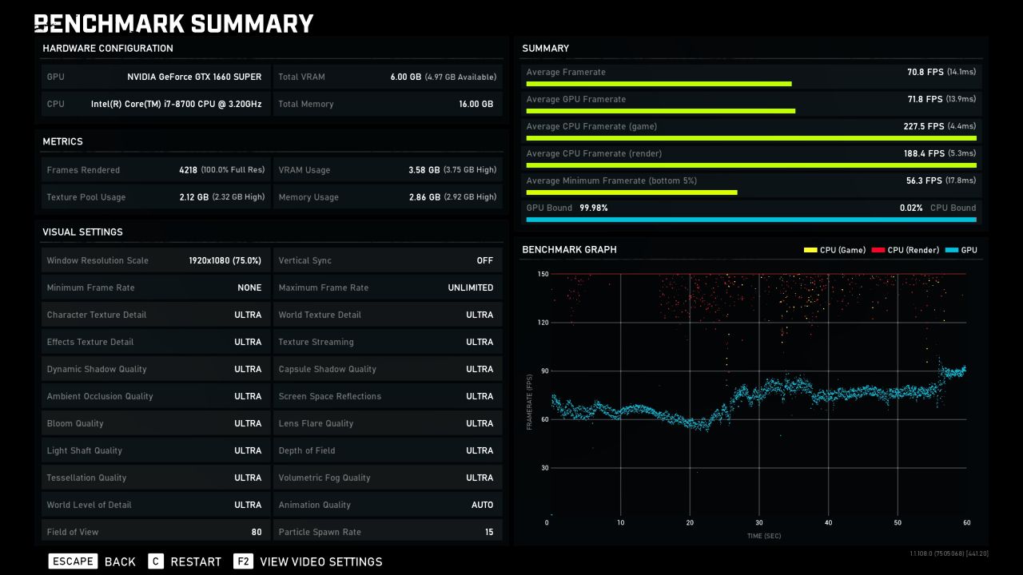This screenshot has height=575, width=1023.
Task: Click the F2 key icon
Action: click(244, 561)
